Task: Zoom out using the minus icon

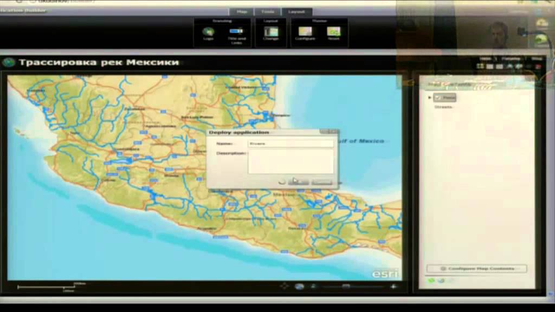Action: (313, 286)
